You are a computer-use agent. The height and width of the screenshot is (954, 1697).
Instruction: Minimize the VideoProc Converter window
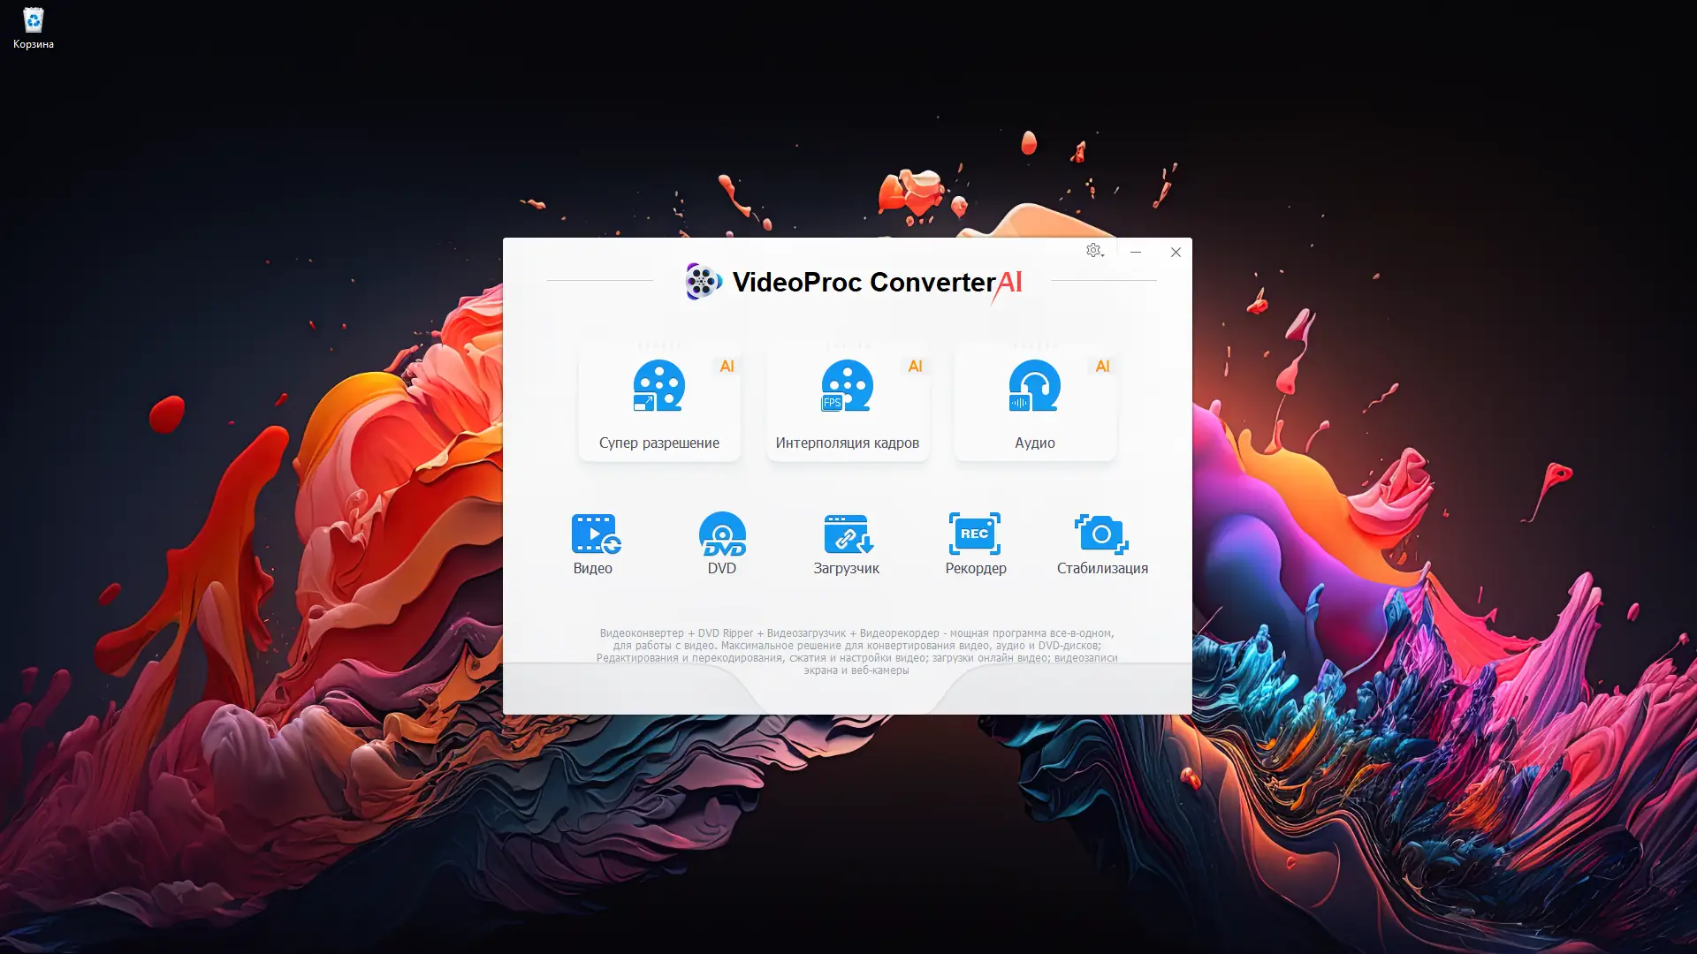(x=1136, y=252)
